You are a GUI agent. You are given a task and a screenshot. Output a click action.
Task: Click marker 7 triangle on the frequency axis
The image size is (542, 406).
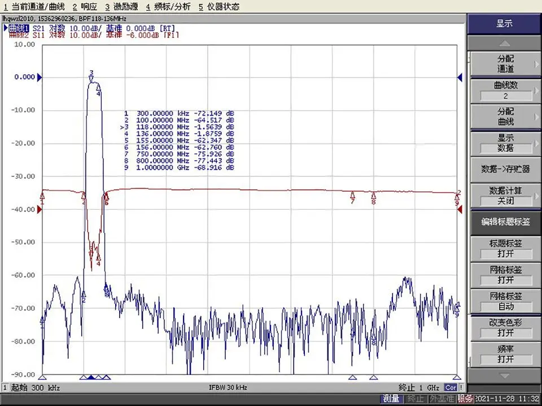pyautogui.click(x=352, y=377)
